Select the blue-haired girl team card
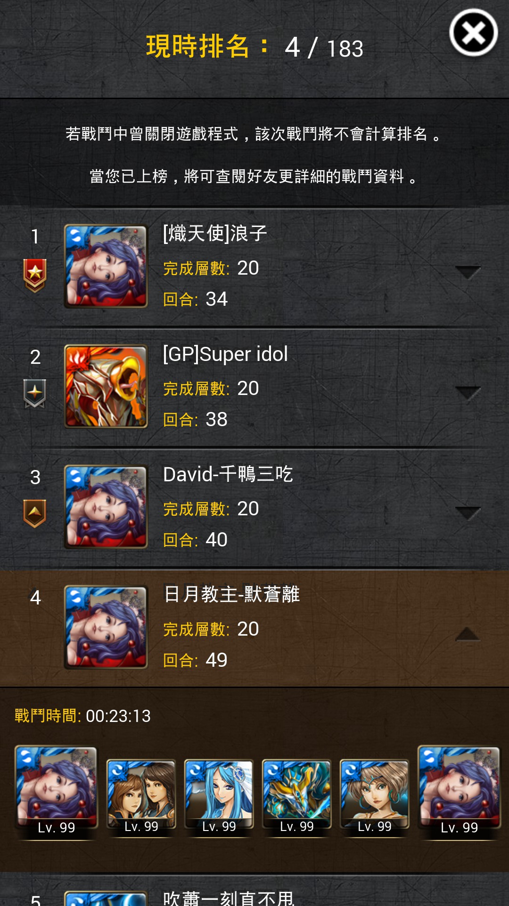This screenshot has width=509, height=906. tap(219, 797)
